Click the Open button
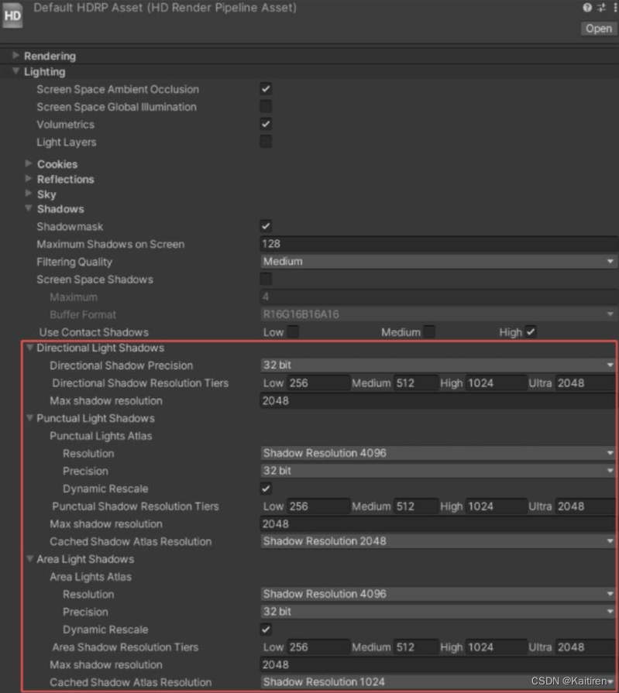619x693 pixels. (x=599, y=29)
